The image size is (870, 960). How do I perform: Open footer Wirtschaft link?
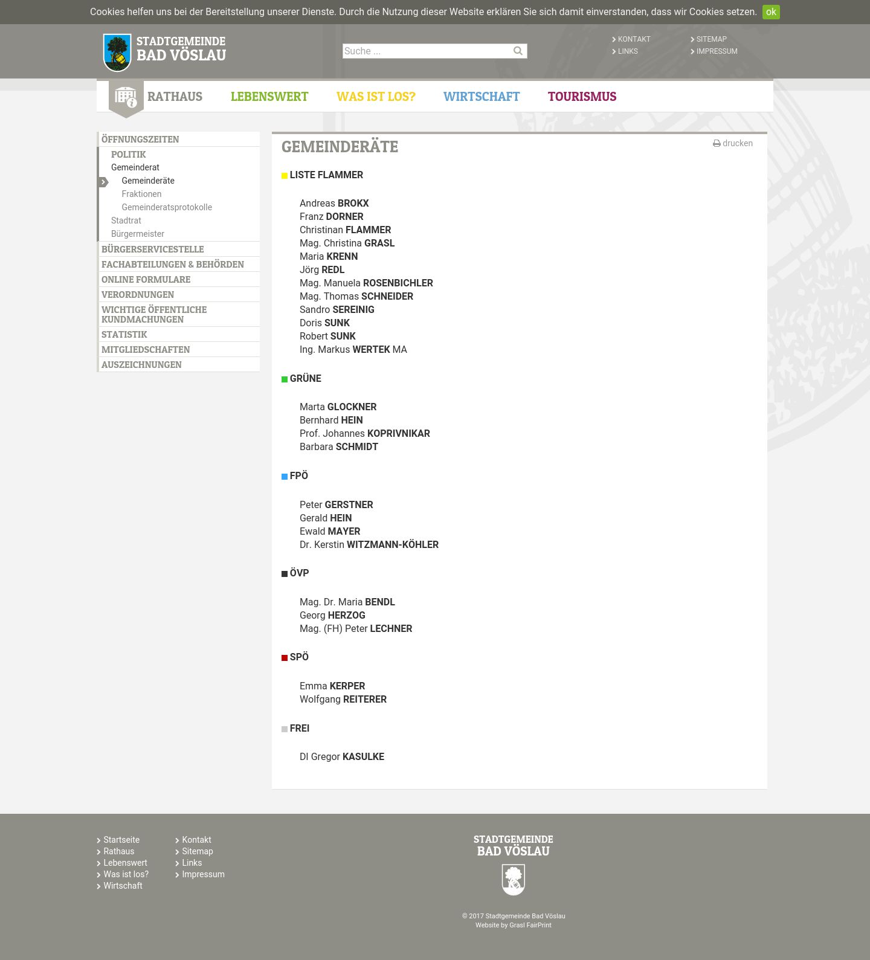point(123,886)
